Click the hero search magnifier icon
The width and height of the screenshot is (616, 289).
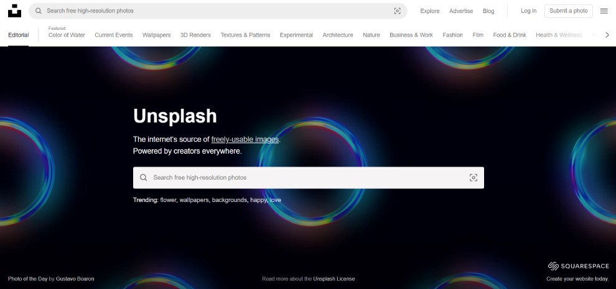(x=144, y=178)
